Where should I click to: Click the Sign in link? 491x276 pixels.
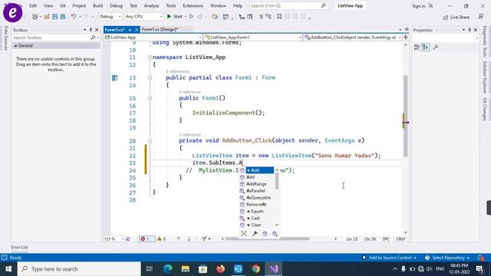click(x=419, y=6)
